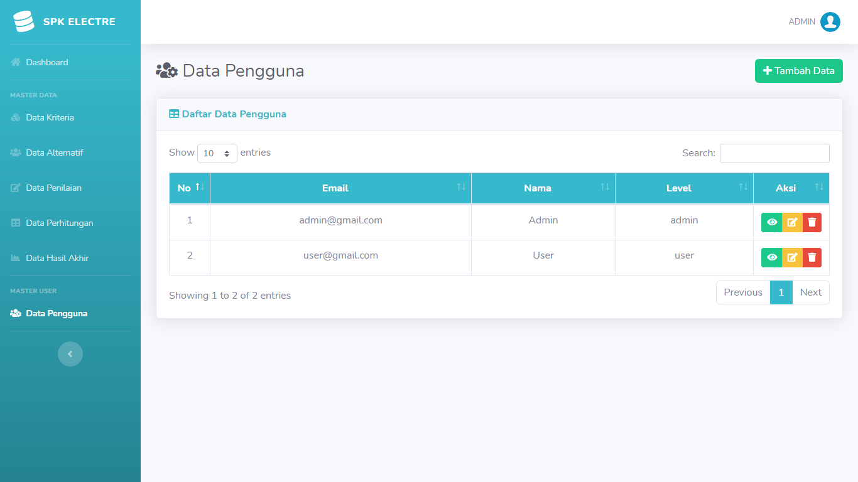Click the Dashboard home icon in sidebar
This screenshot has height=482, width=858.
pyautogui.click(x=16, y=62)
